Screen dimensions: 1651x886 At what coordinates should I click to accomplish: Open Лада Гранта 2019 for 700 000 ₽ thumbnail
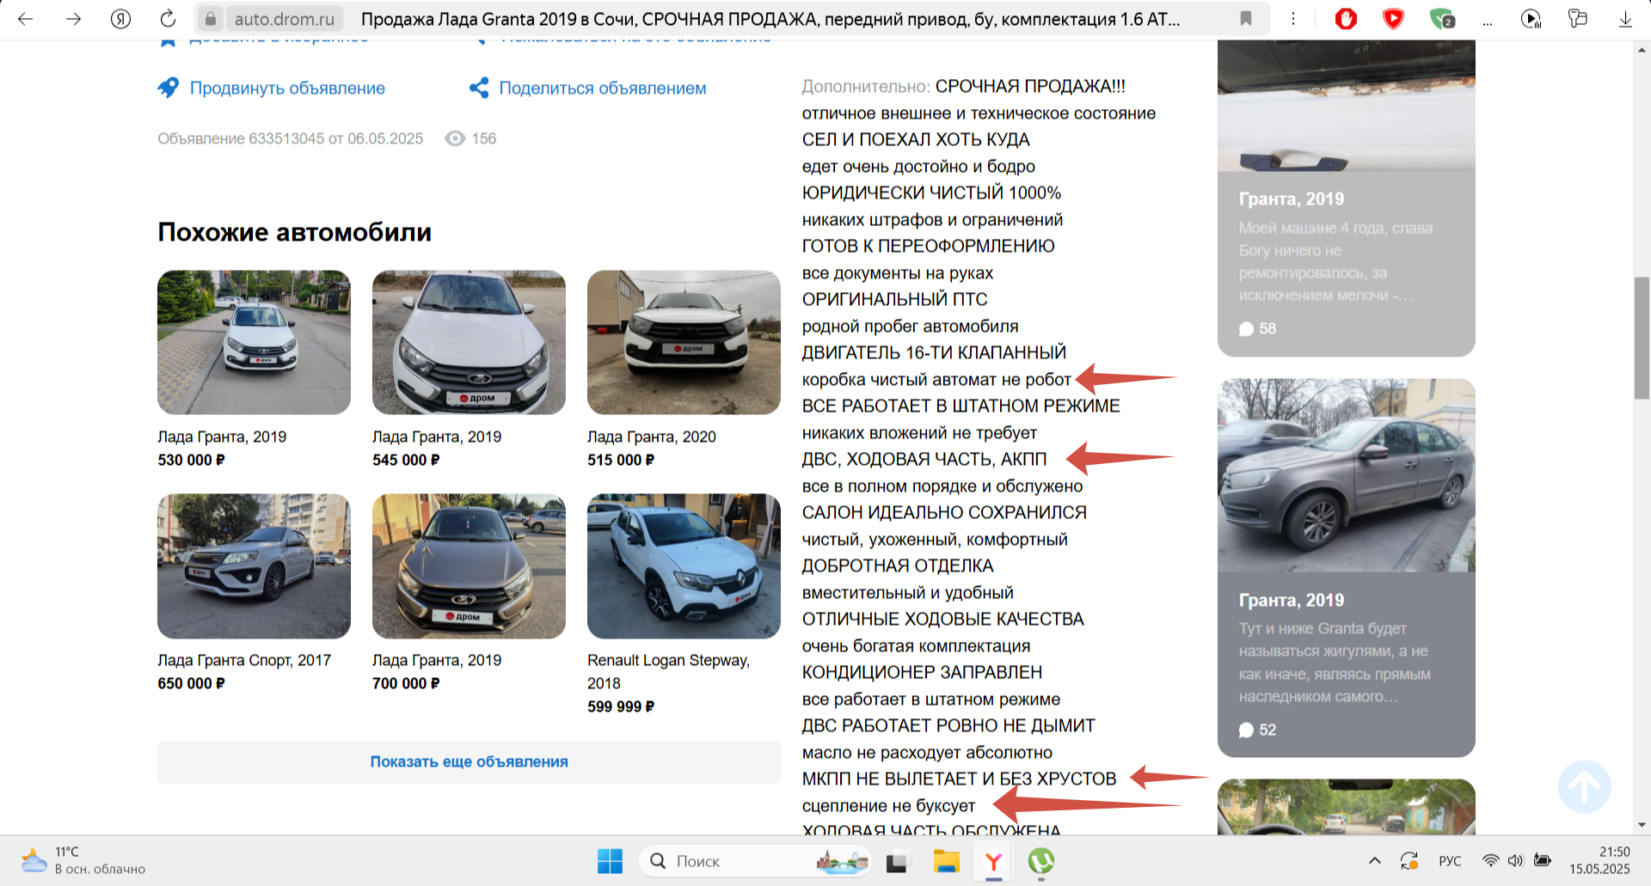click(x=469, y=565)
